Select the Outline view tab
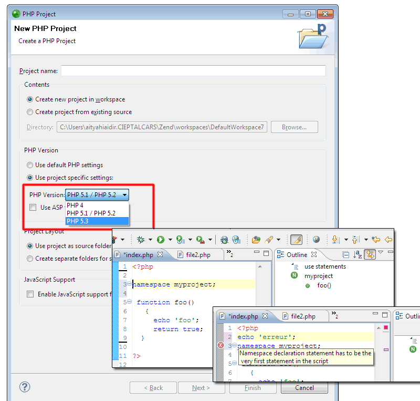 pyautogui.click(x=297, y=254)
